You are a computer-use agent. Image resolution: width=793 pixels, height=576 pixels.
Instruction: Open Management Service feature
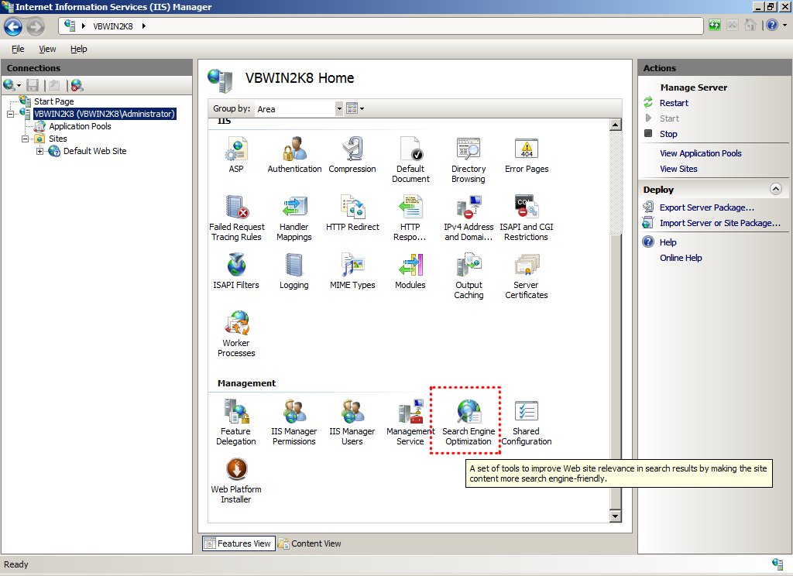(410, 422)
